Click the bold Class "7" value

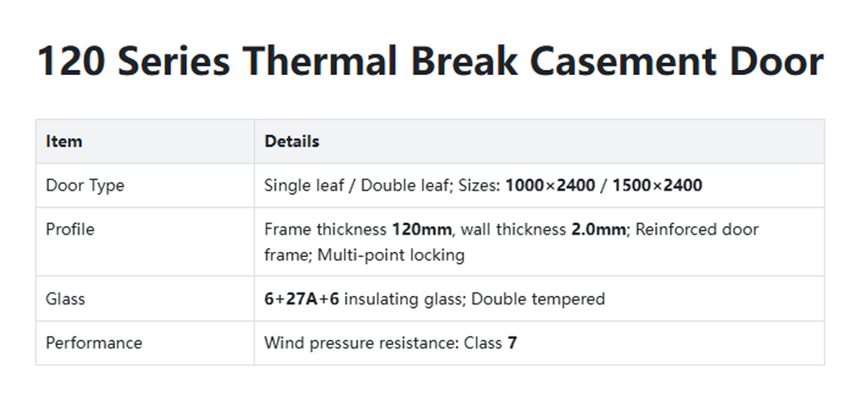(x=512, y=343)
